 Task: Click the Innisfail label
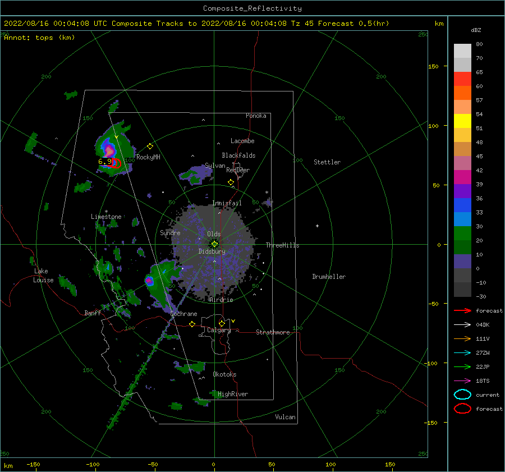(x=227, y=203)
